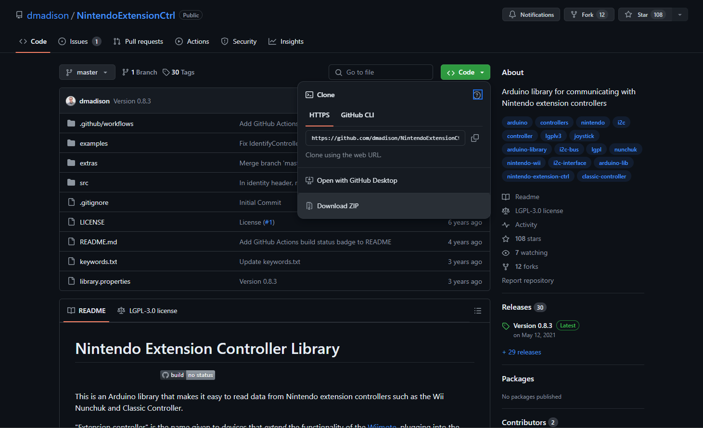Open the NintendoExtensionCtrl repository title link
703x428 pixels.
(x=126, y=15)
